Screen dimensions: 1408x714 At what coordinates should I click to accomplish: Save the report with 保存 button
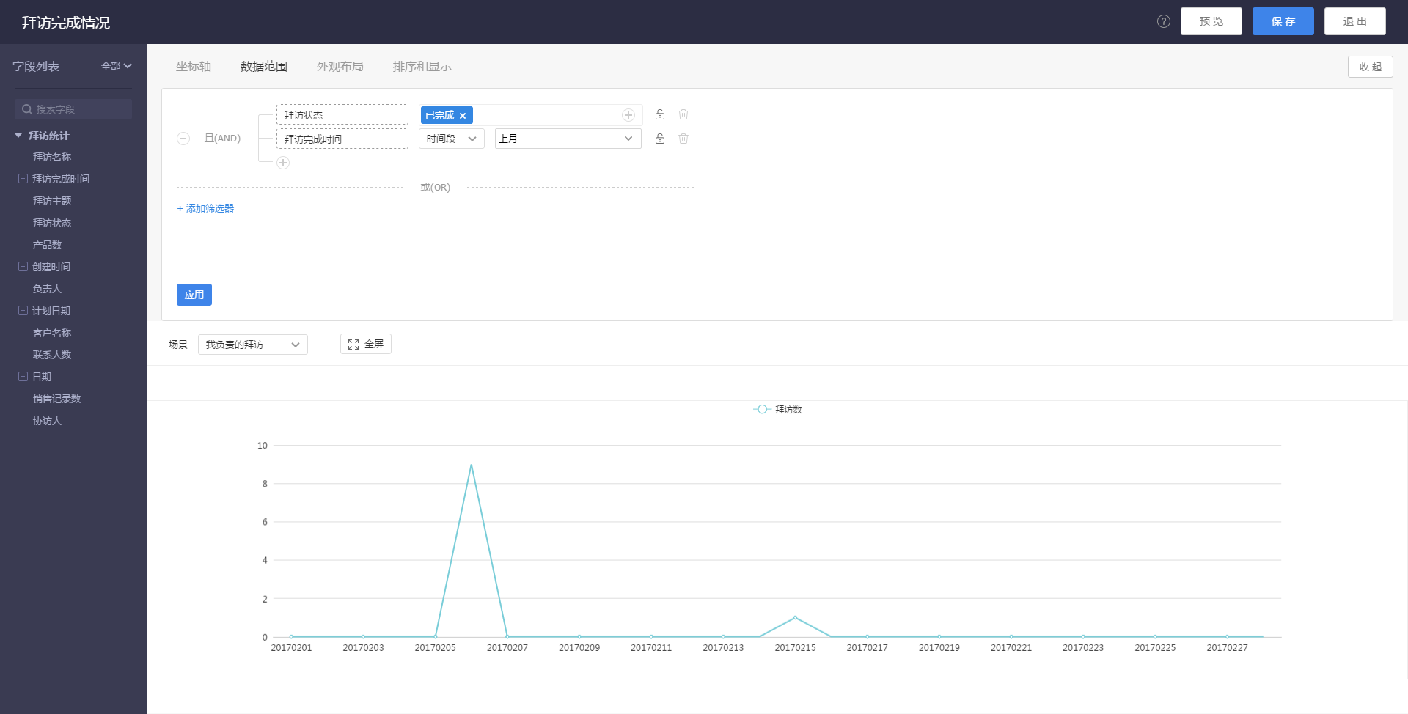[x=1283, y=21]
